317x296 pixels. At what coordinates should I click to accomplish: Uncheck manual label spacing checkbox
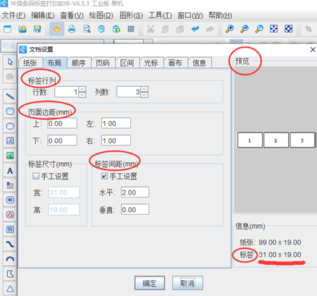[x=104, y=176]
